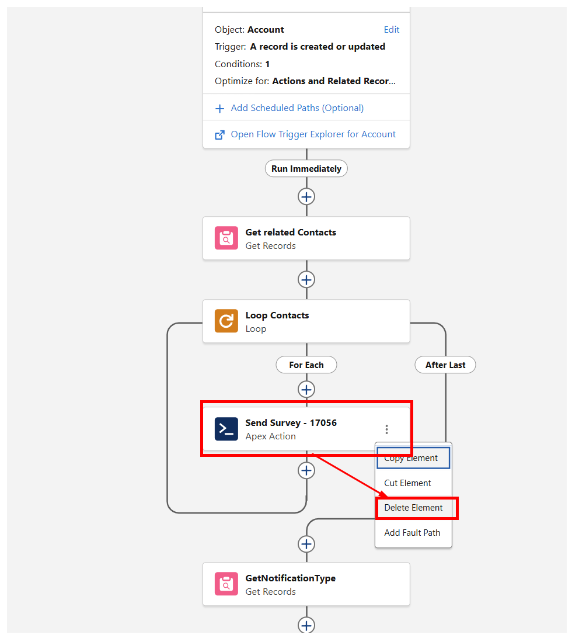Add element just above GetNotificationType

coord(306,544)
